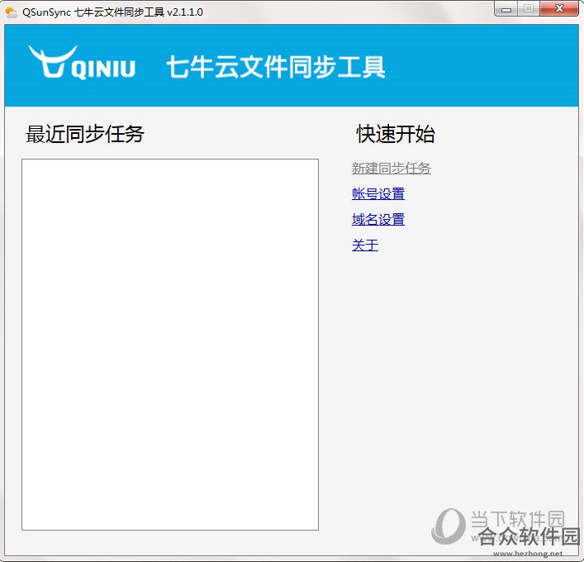Open the 新建同步任务 link
This screenshot has width=584, height=562.
[391, 169]
